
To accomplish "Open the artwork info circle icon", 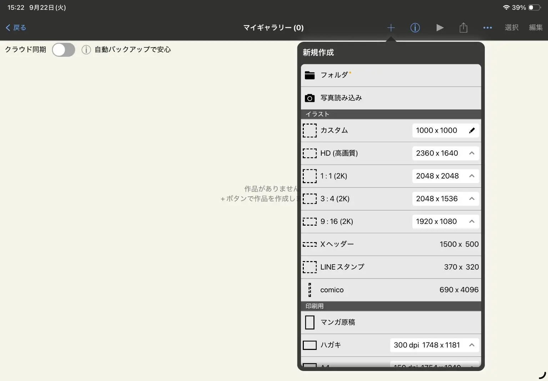I will click(x=415, y=27).
